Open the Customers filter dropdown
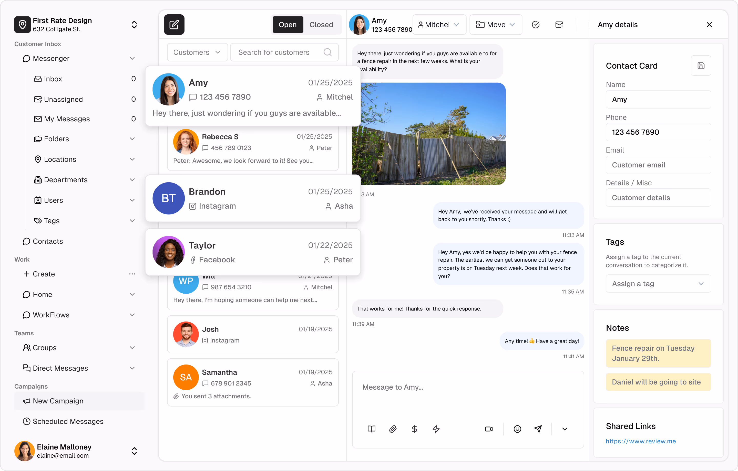 coord(197,52)
